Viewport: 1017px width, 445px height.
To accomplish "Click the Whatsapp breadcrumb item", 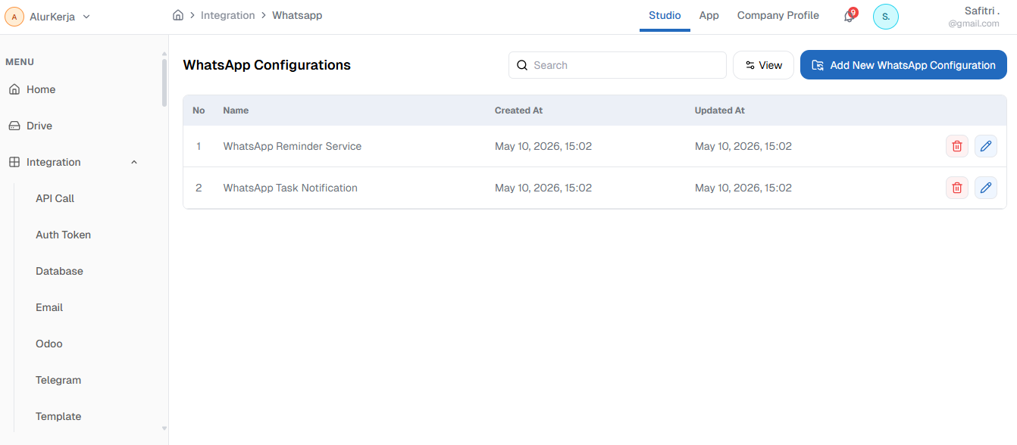I will point(297,15).
